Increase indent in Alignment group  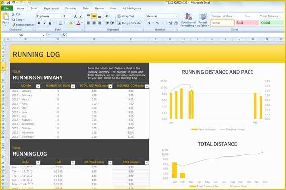click(x=112, y=23)
